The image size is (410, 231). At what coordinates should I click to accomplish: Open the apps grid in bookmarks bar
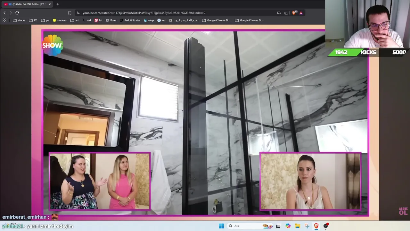point(4,20)
